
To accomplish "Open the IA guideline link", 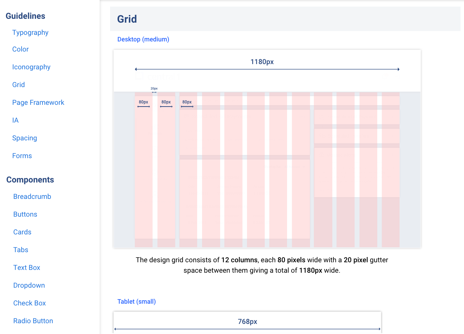I will [x=15, y=120].
